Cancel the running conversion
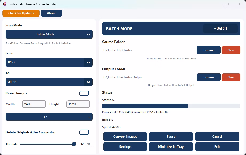This screenshot has height=155, width=246. pyautogui.click(x=217, y=137)
